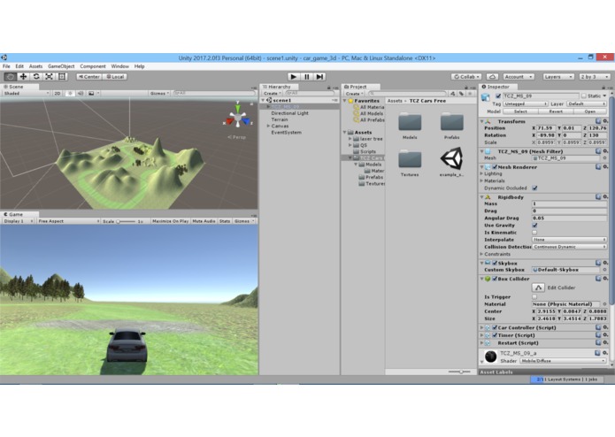
Task: Disable the Skybox component checkbox
Action: (x=495, y=263)
